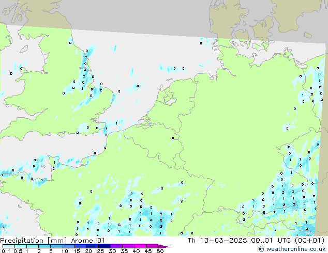Pick the 10–15 mm blue legend box
Screen dimensions: 328x253
click(68, 246)
